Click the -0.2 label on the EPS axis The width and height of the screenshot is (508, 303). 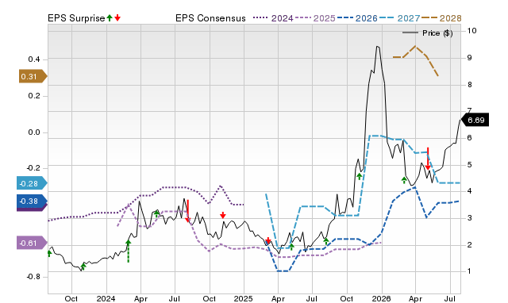point(33,168)
